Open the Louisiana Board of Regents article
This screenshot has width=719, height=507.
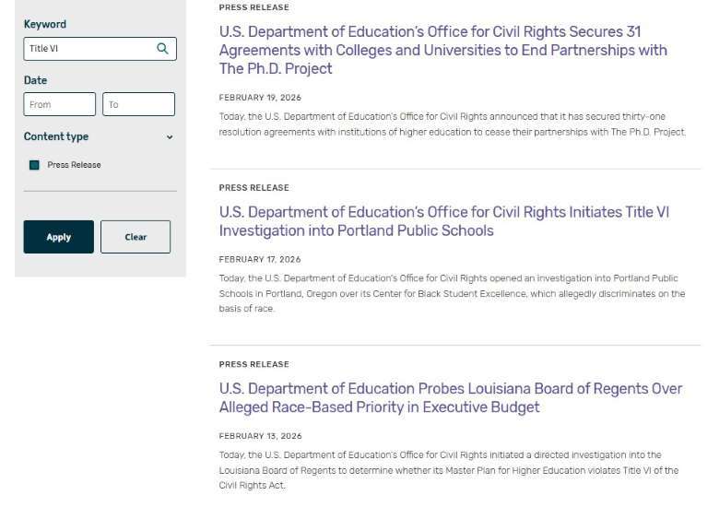[x=450, y=397]
